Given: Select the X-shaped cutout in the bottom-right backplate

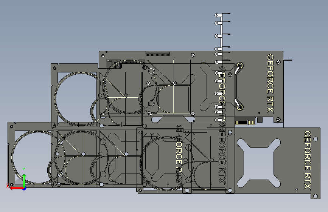Looking at the screenshot, I should point(259,163).
